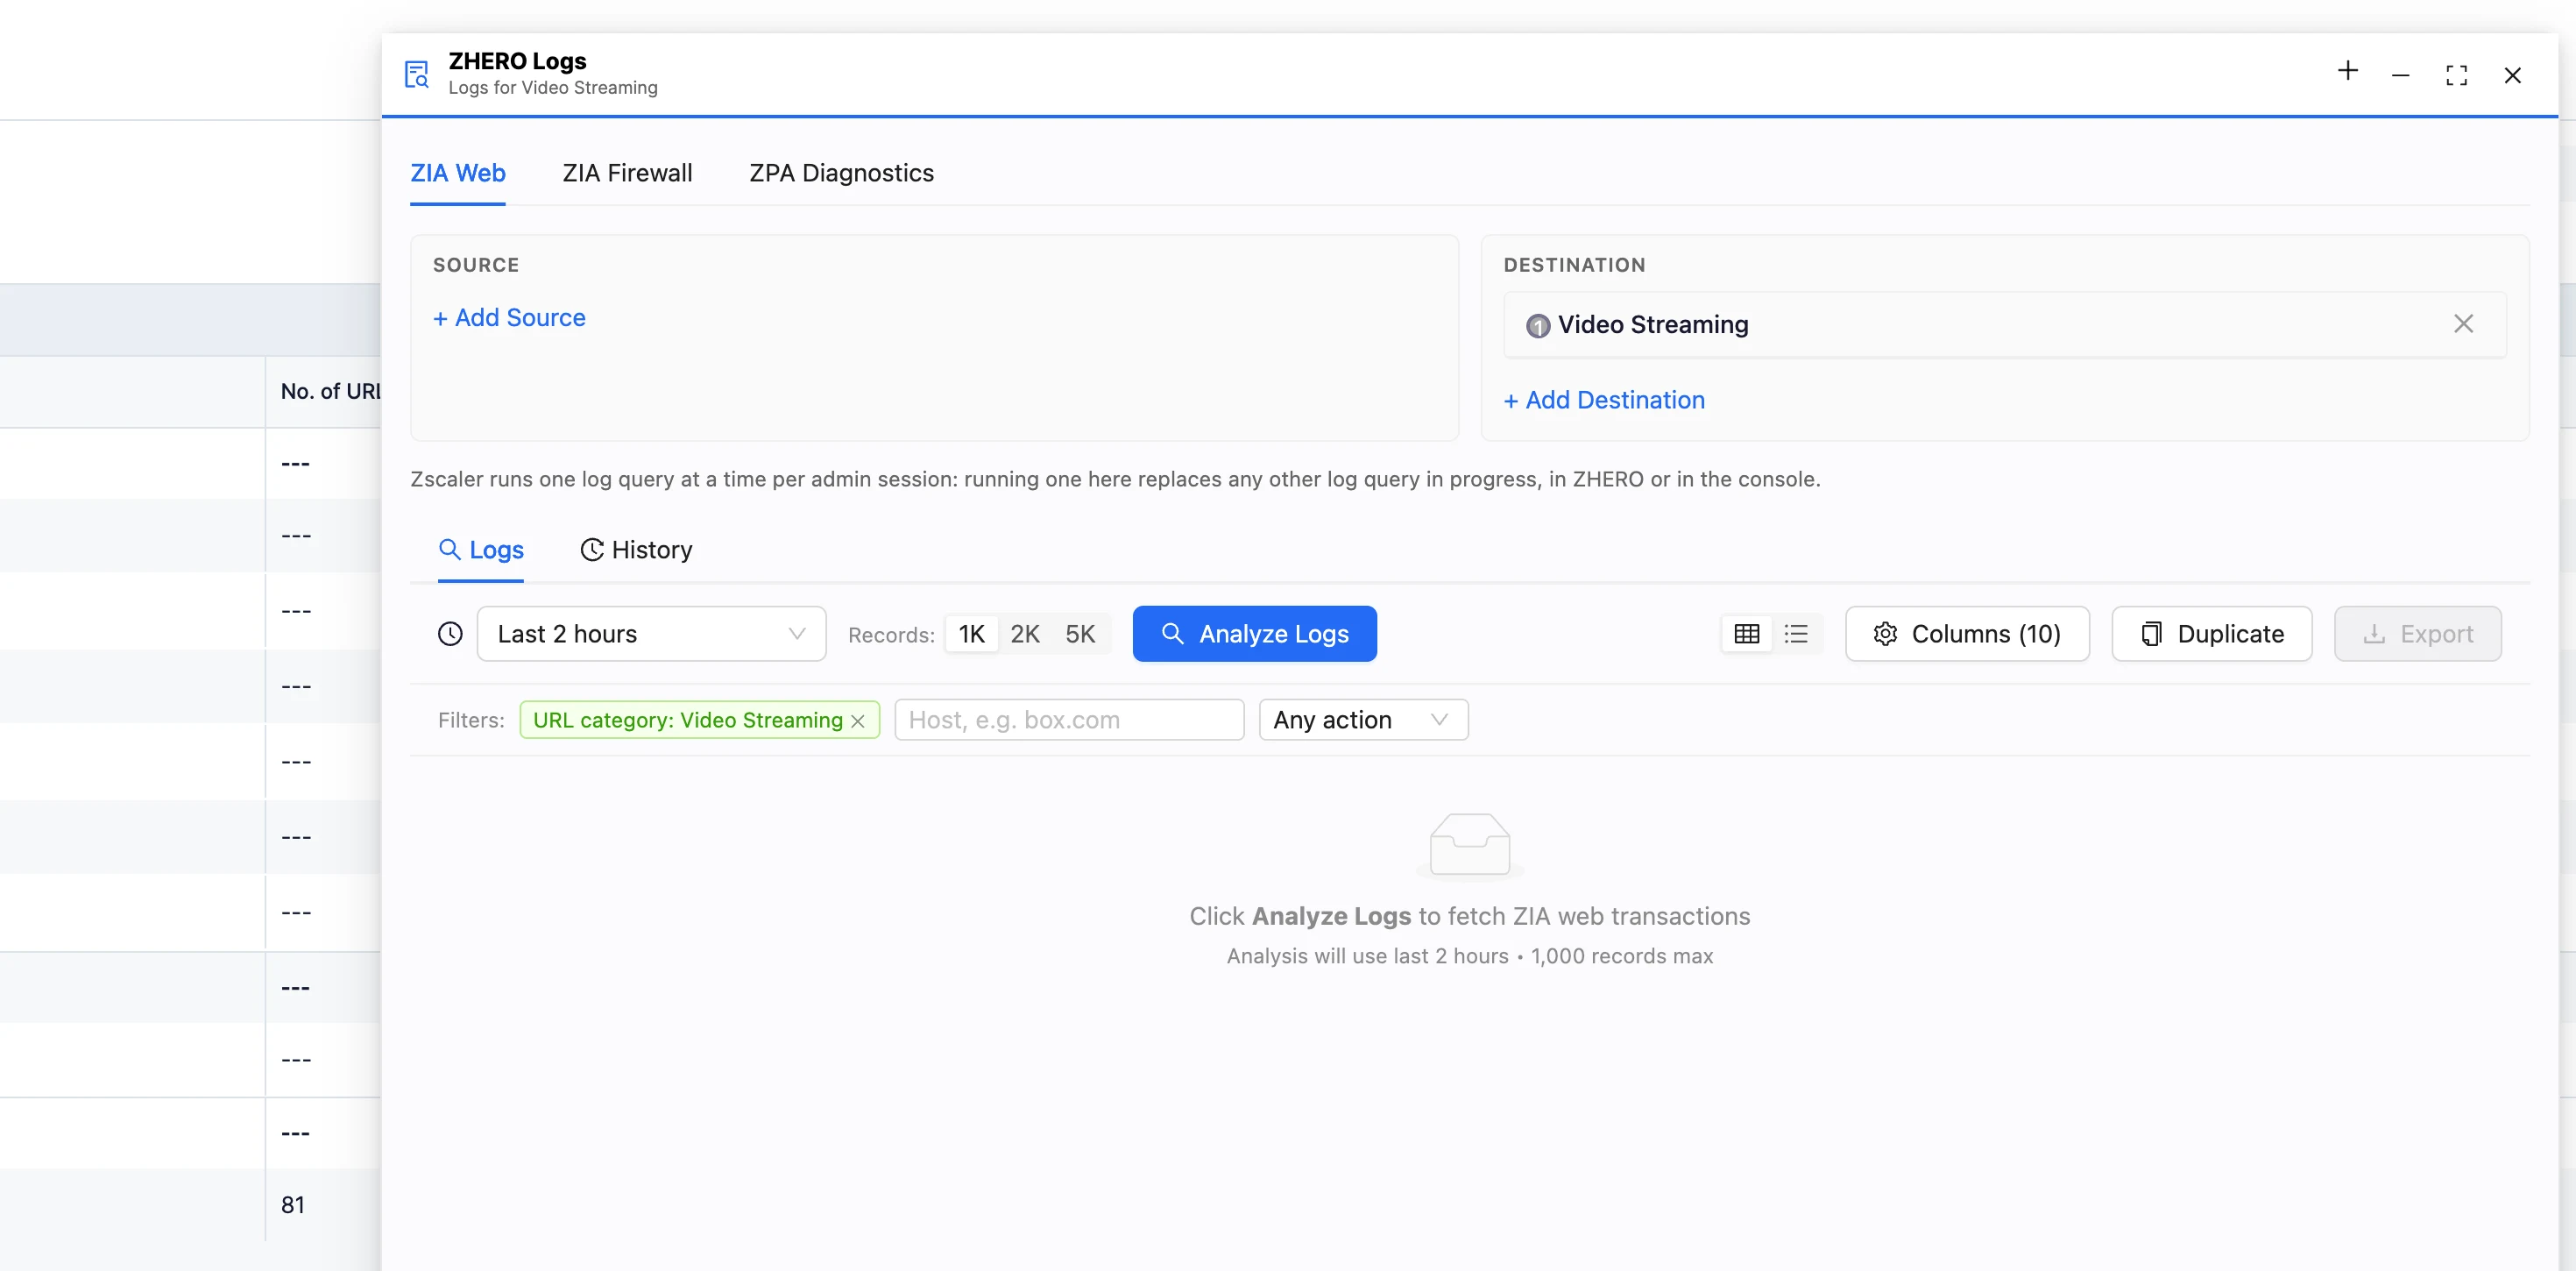Click the Export button

pyautogui.click(x=2417, y=634)
